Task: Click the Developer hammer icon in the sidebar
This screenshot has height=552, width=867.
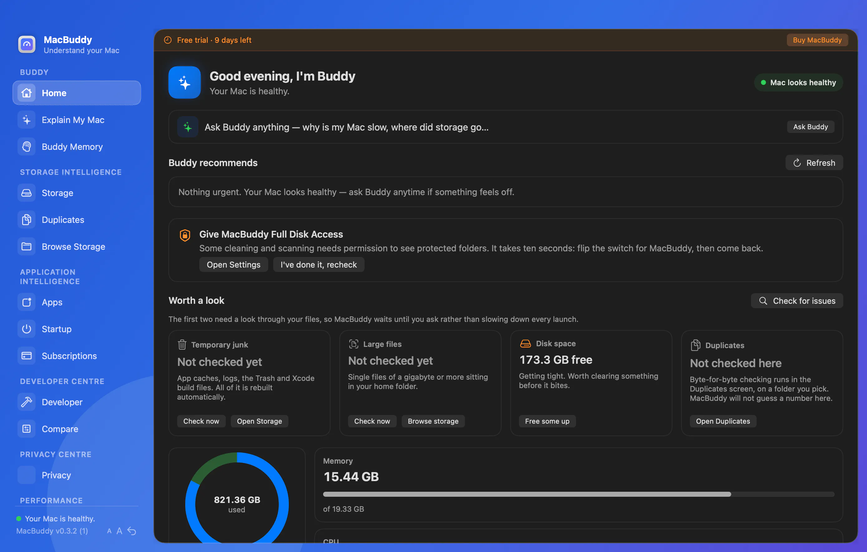Action: (x=27, y=402)
